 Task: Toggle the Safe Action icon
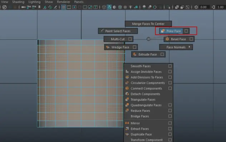pos(90,7)
